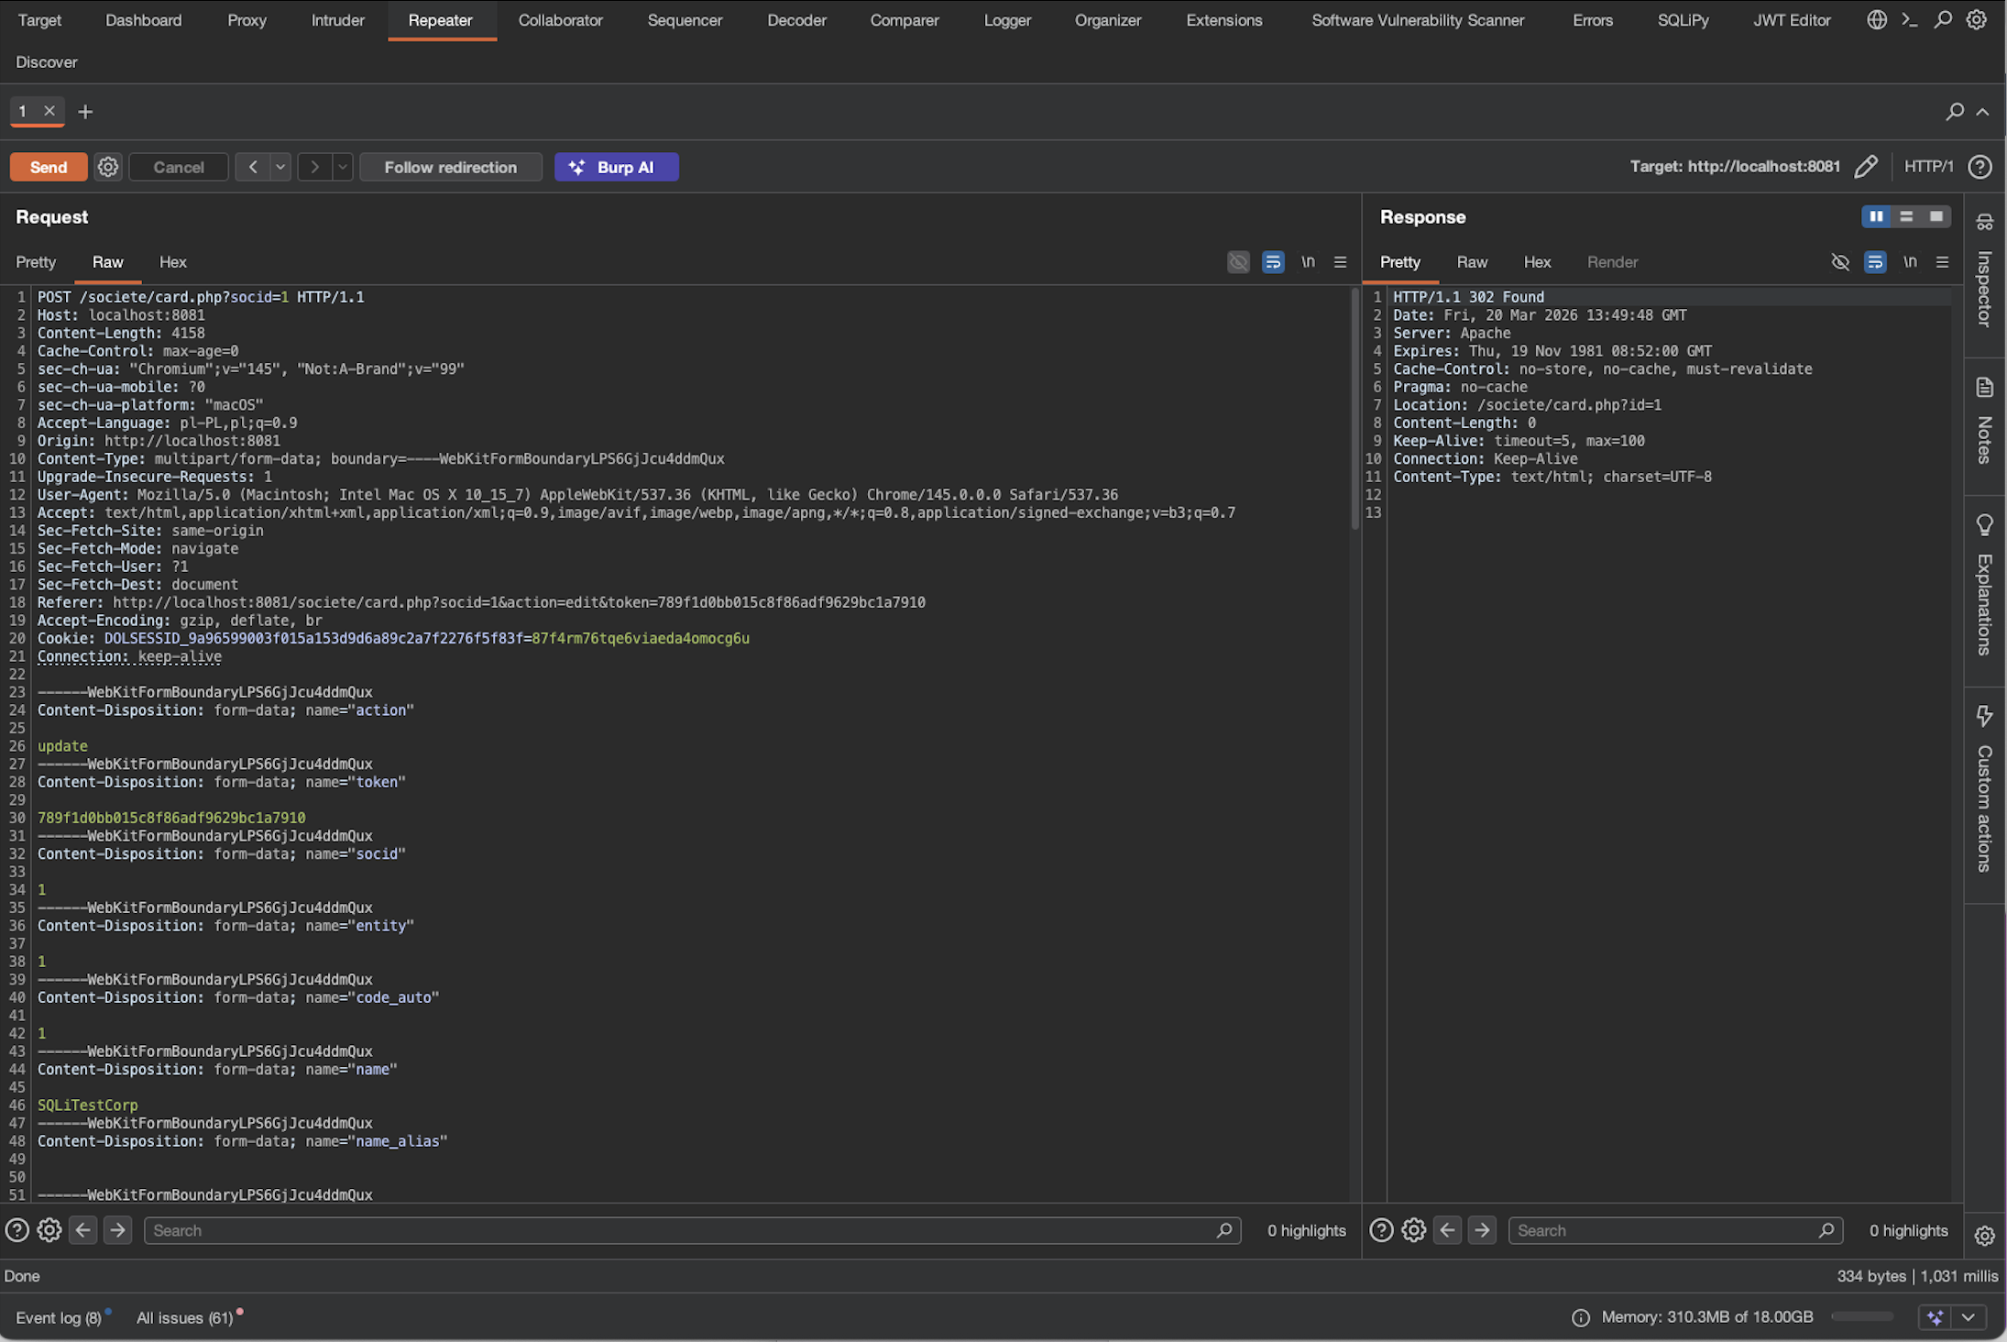The image size is (2007, 1342).
Task: Open Burp AI
Action: (617, 167)
